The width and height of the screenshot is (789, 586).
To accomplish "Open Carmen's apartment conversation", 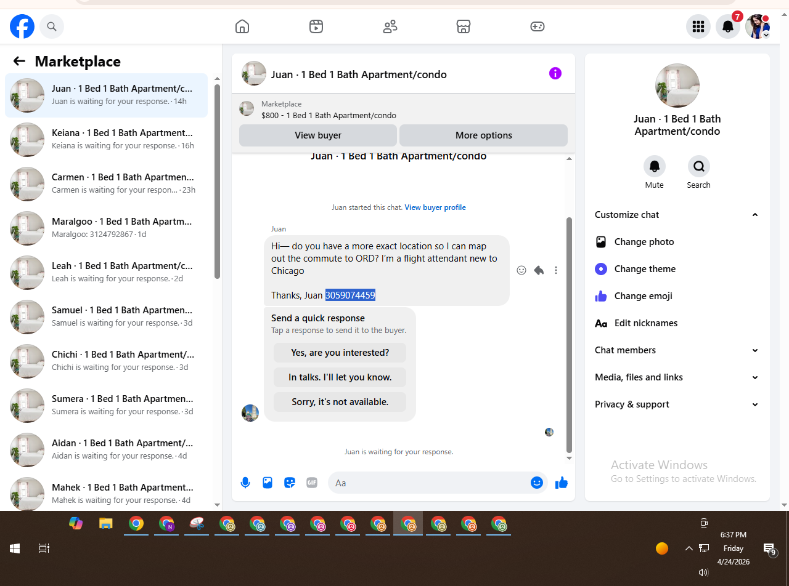I will pyautogui.click(x=106, y=184).
